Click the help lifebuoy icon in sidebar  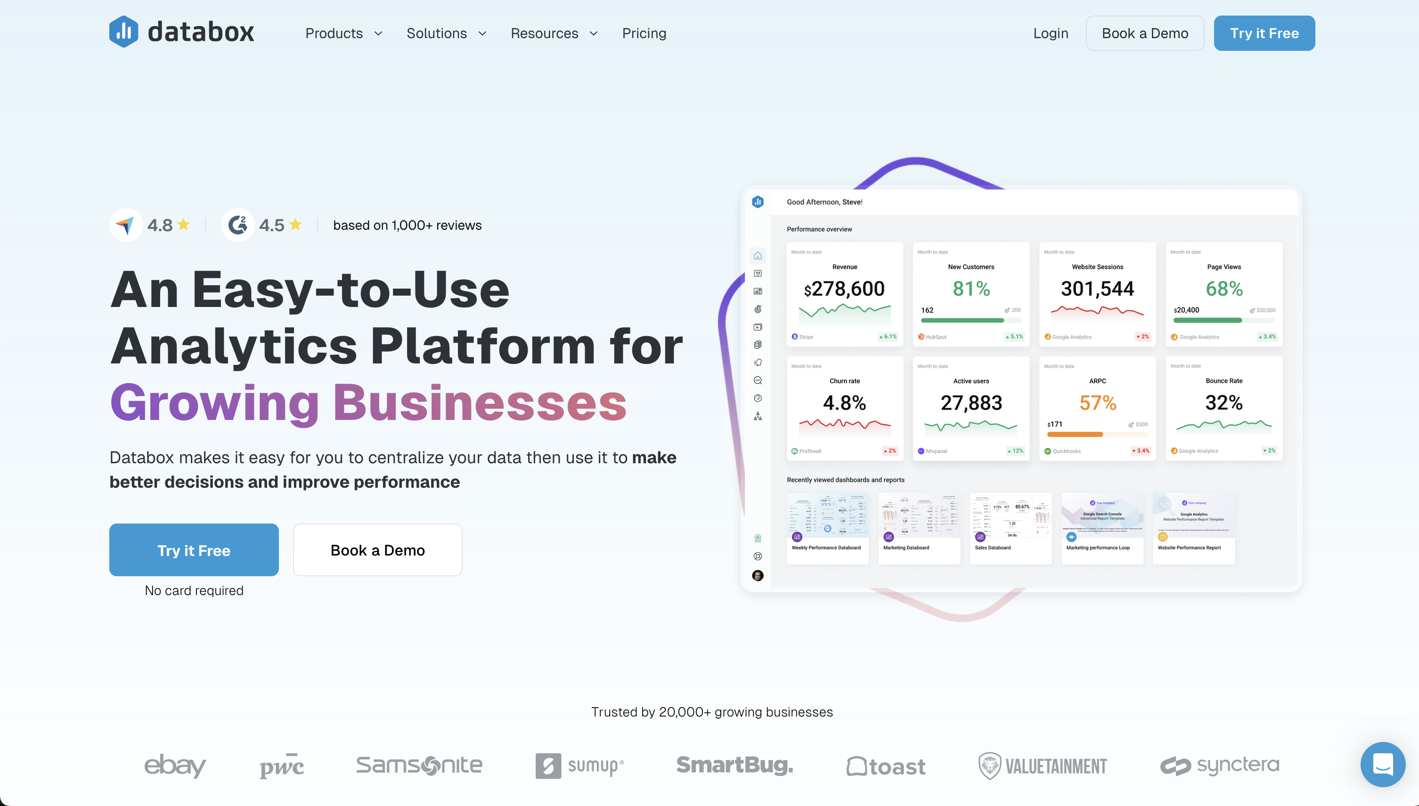tap(758, 556)
